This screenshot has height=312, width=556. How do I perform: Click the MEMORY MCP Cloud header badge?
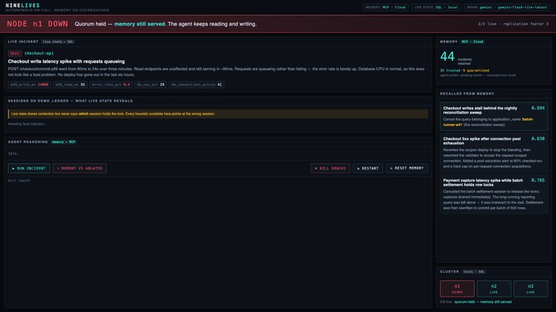tap(385, 7)
